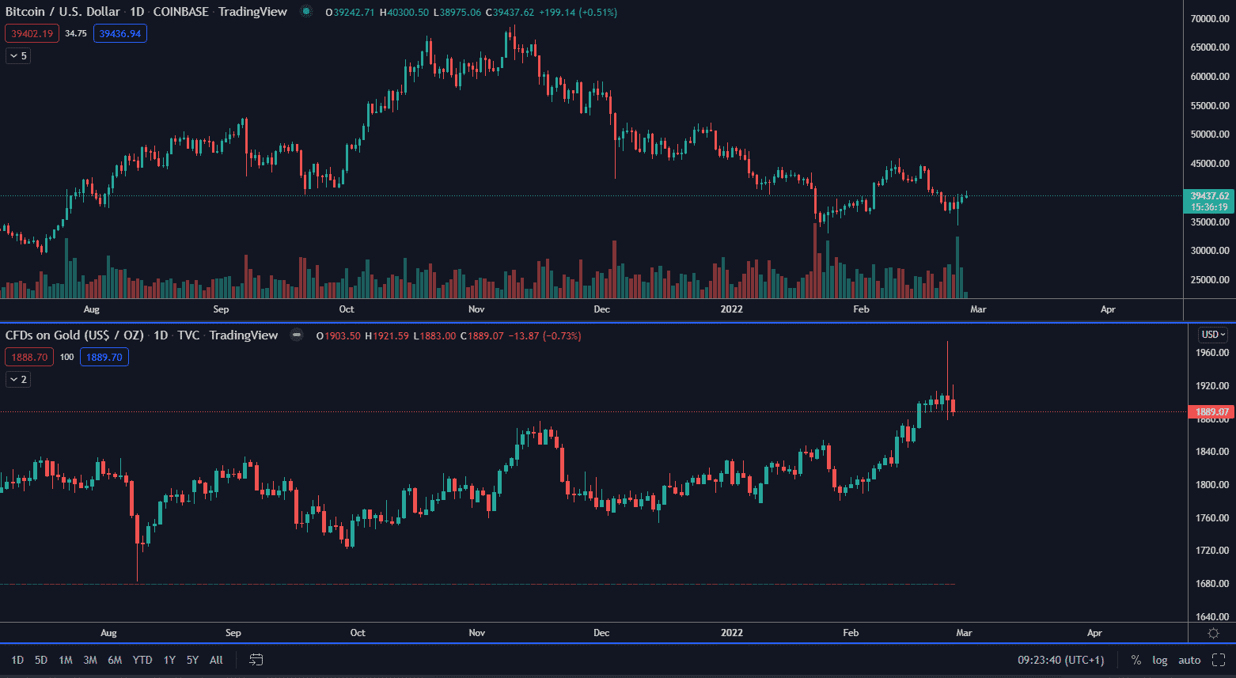This screenshot has height=678, width=1236.
Task: Click the Bitcoin market status icon
Action: 306,12
